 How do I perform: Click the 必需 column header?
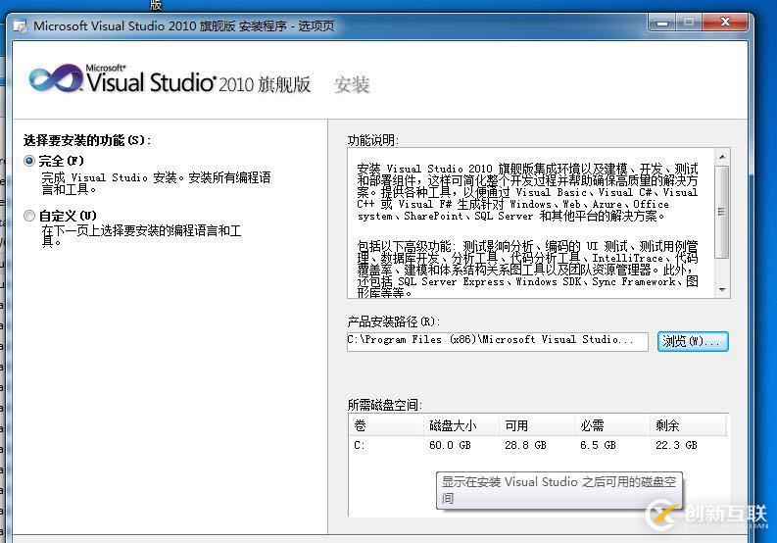pyautogui.click(x=612, y=425)
